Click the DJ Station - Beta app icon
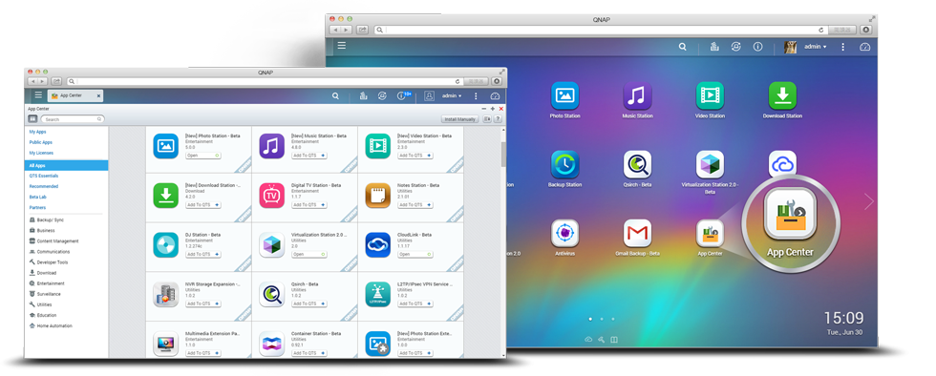Screen dimensions: 936x376 [x=165, y=244]
